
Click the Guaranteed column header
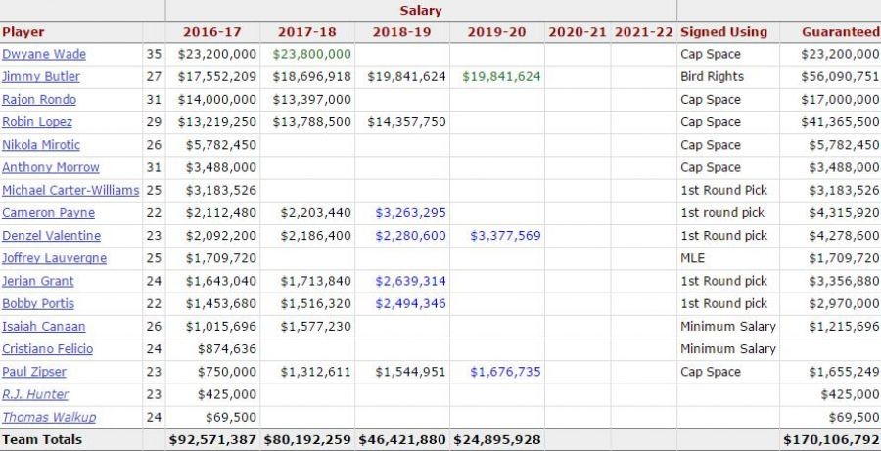point(840,32)
